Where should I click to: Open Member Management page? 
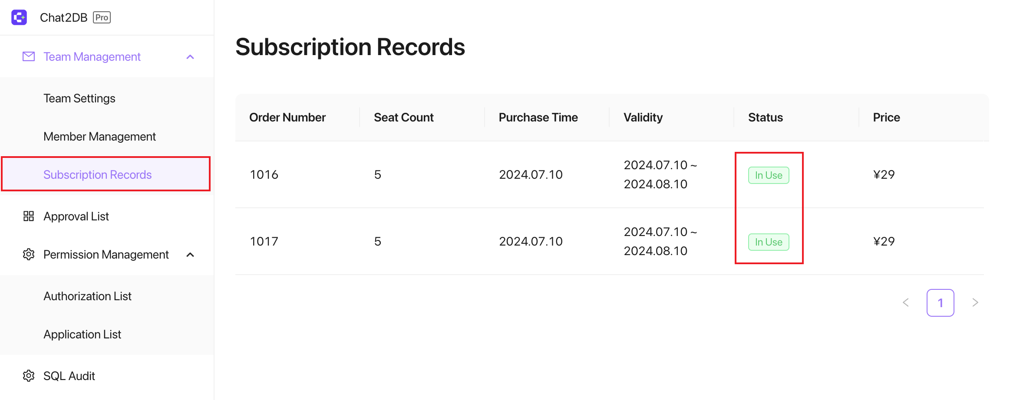(100, 137)
